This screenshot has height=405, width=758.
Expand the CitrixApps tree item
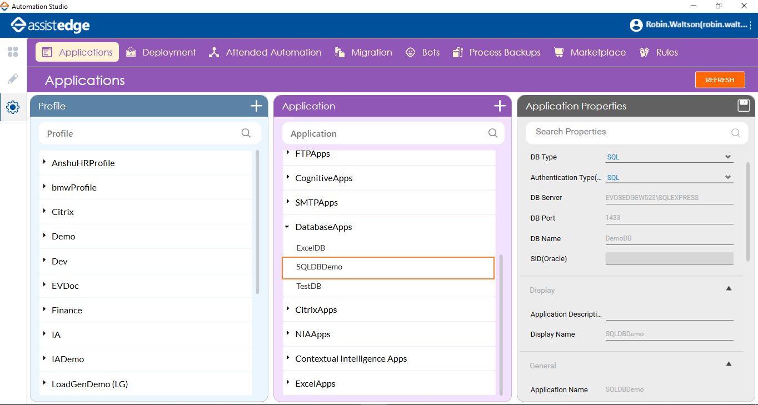click(x=288, y=309)
